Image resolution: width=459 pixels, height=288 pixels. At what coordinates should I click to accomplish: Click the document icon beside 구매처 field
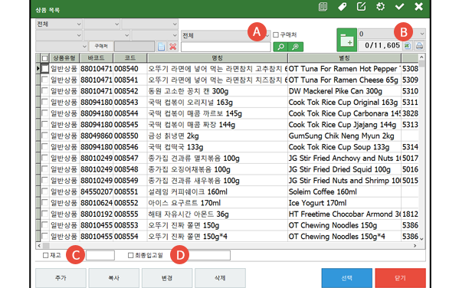point(161,47)
